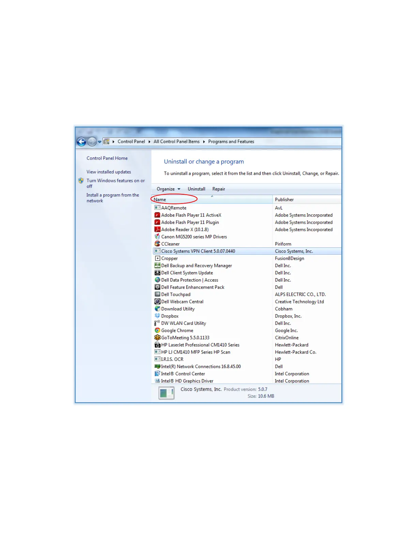This screenshot has height=540, width=417.
Task: Open the recent pages dropdown arrow
Action: click(x=99, y=142)
